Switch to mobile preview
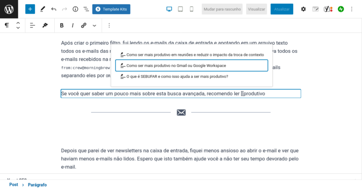 191,9
